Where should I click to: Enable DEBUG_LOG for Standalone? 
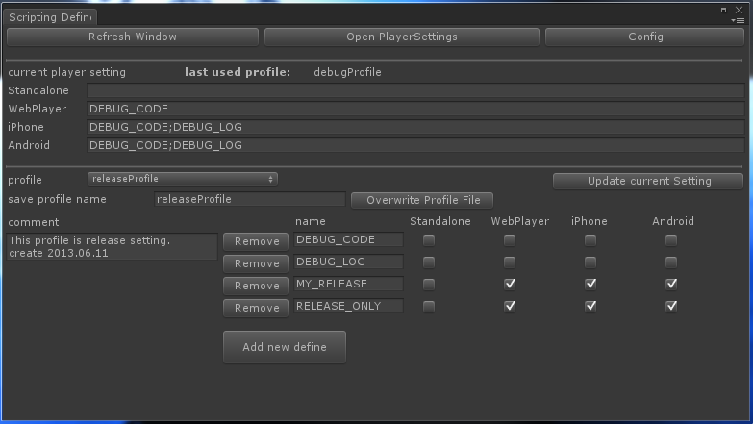tap(429, 262)
